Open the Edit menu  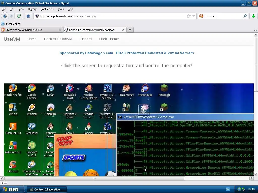tap(12, 9)
